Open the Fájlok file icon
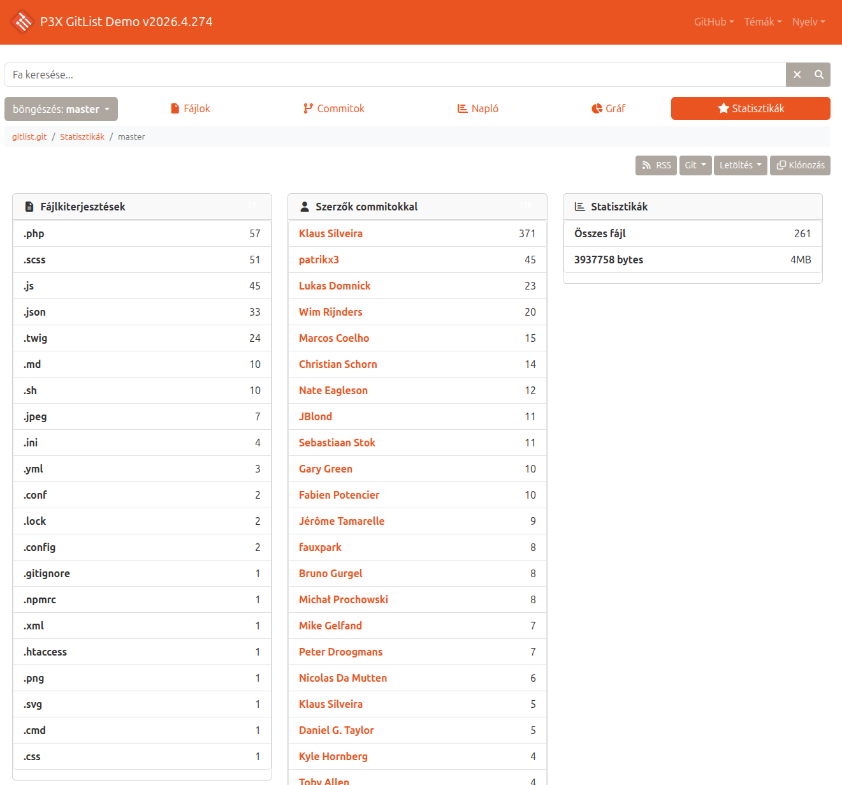842x785 pixels. pos(175,108)
